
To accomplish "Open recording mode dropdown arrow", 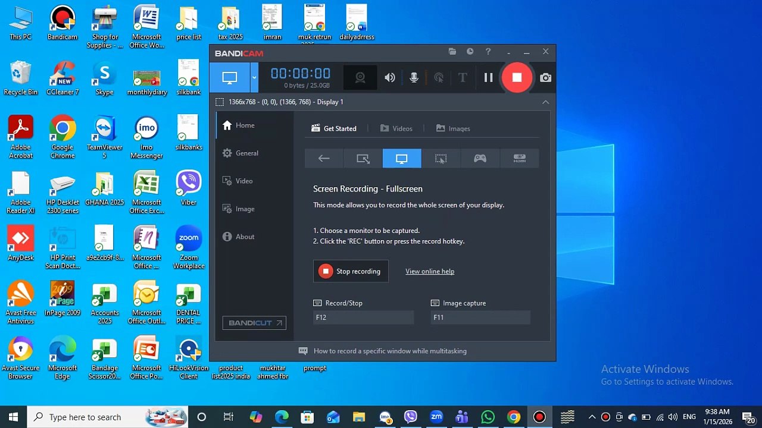I will click(x=254, y=78).
